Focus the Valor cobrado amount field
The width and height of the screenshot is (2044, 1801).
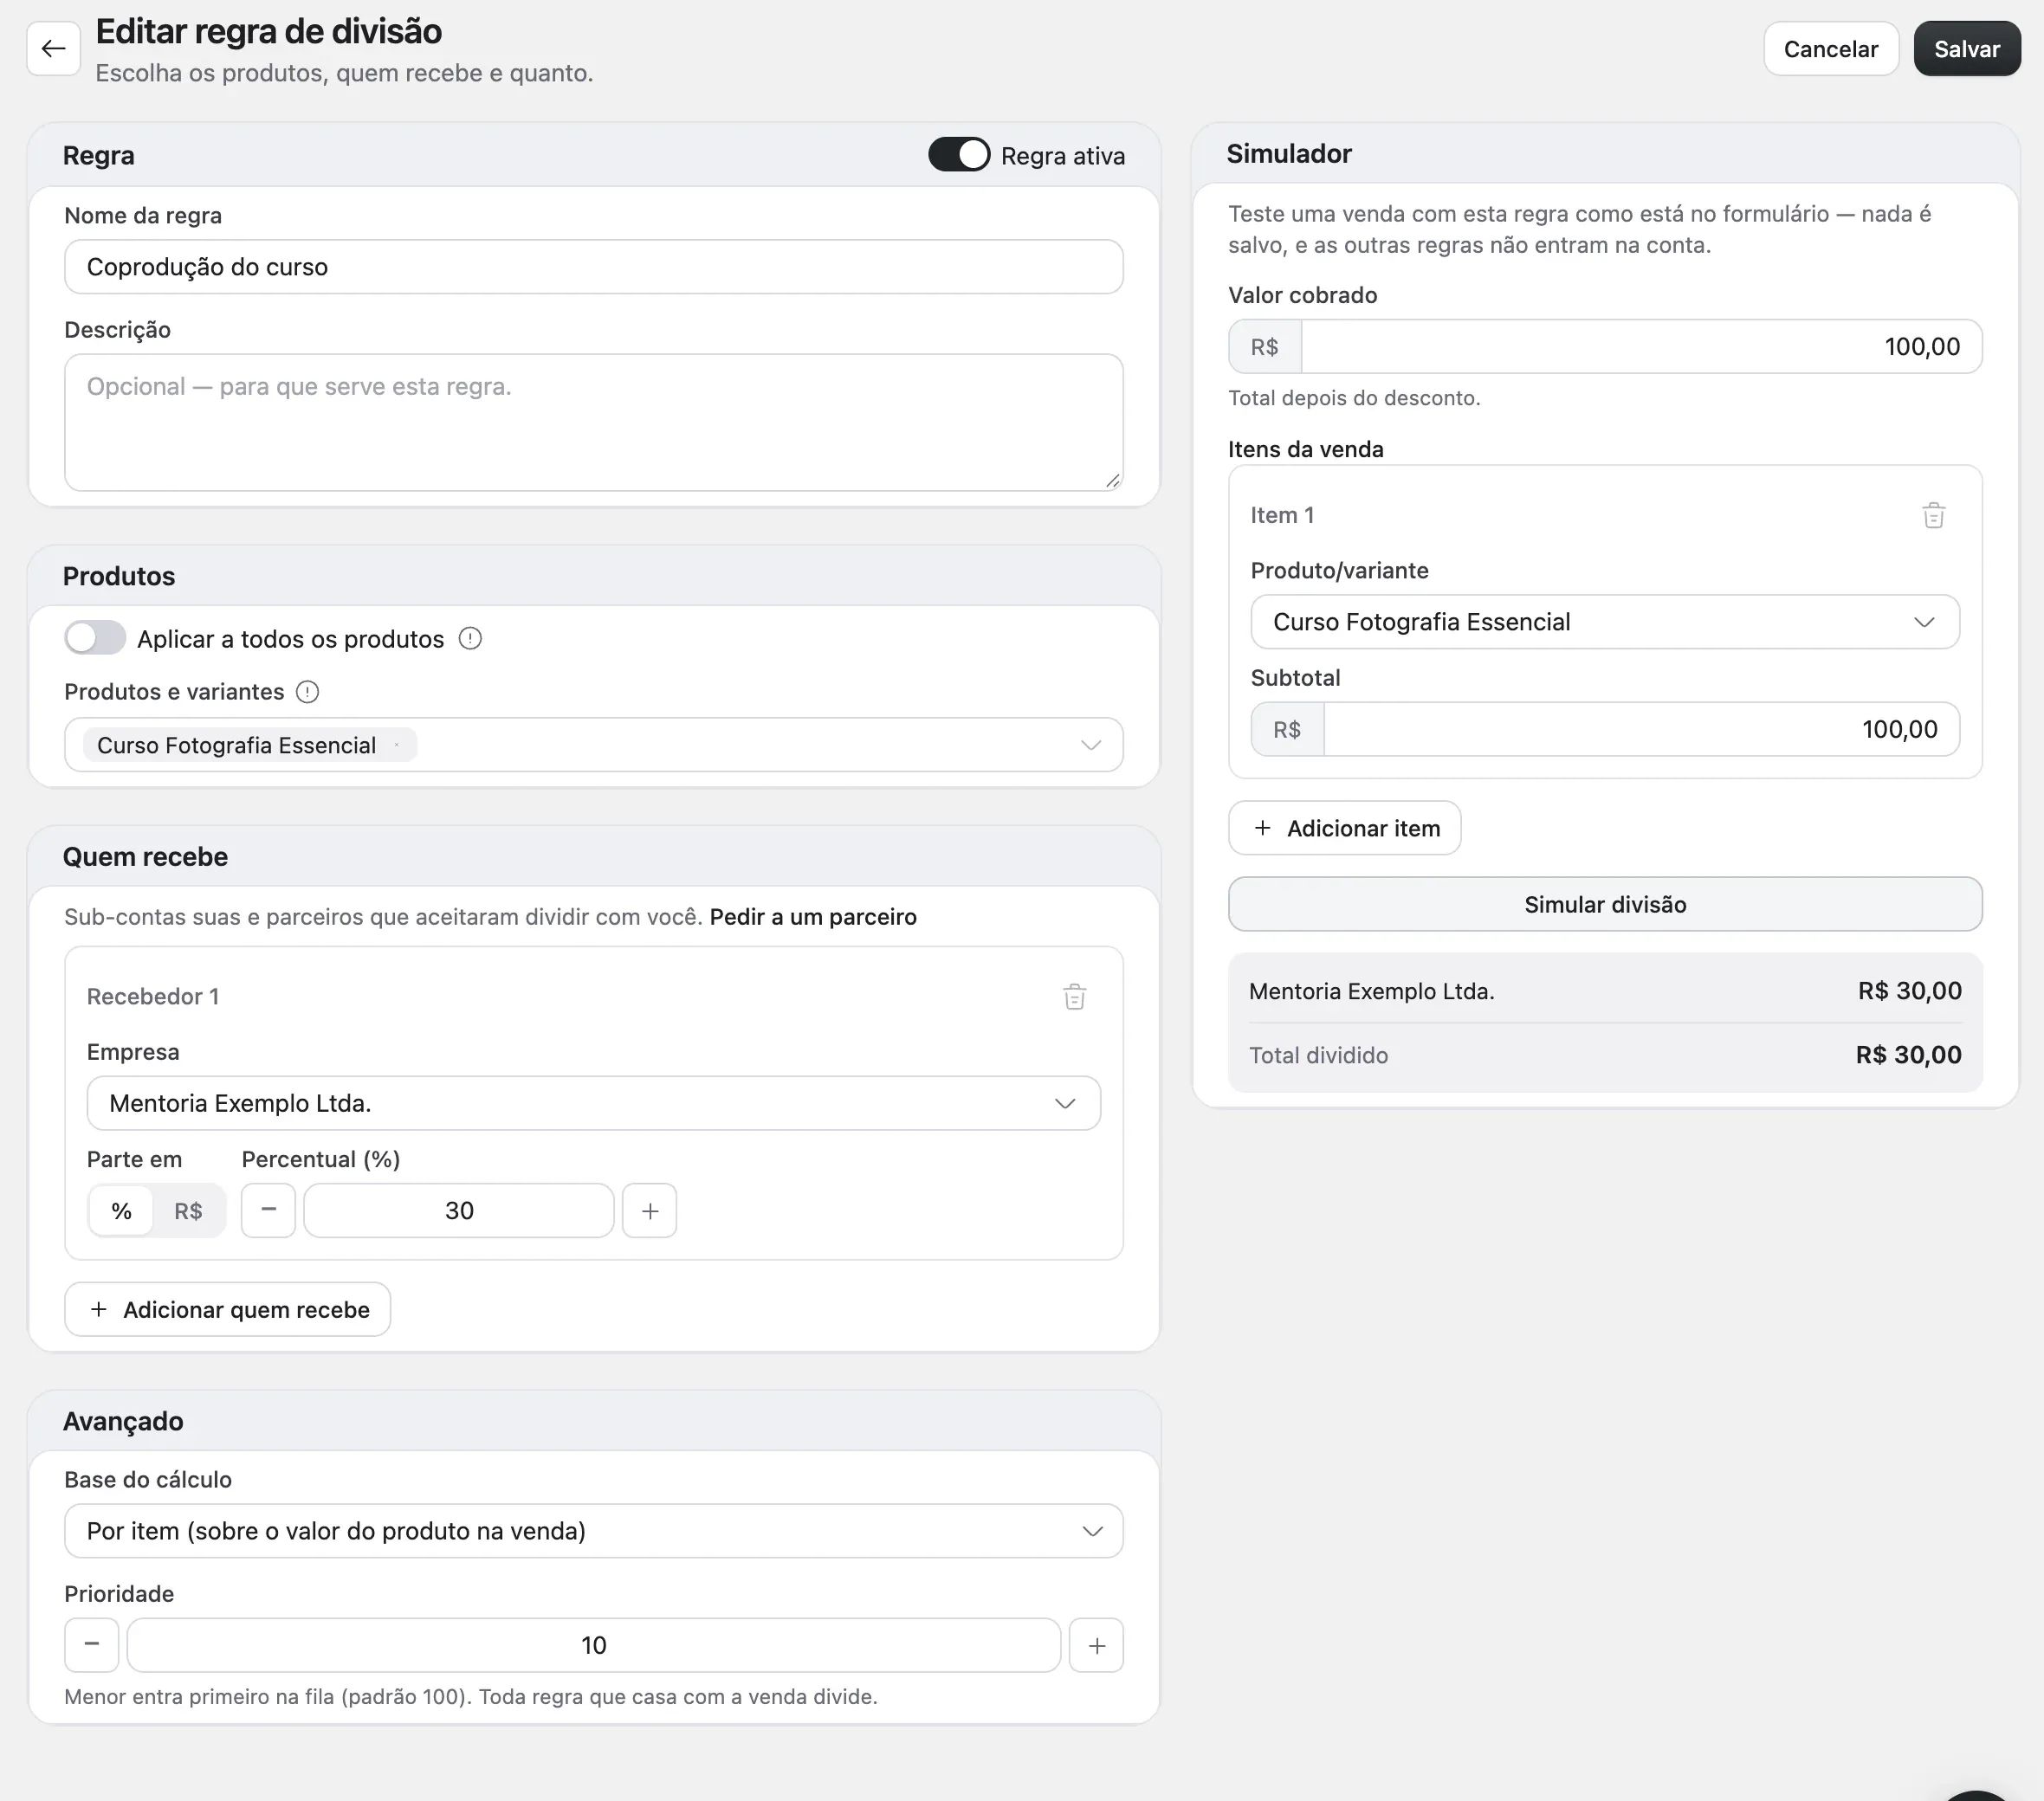(1641, 347)
